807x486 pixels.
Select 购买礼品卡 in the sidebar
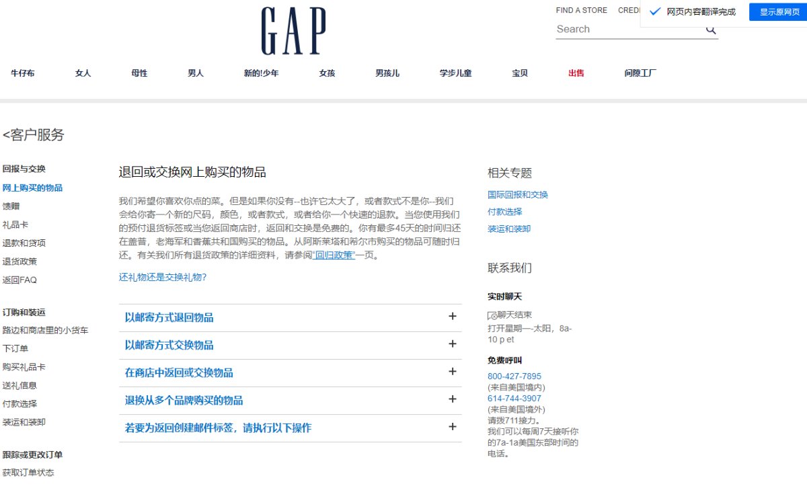click(x=24, y=367)
